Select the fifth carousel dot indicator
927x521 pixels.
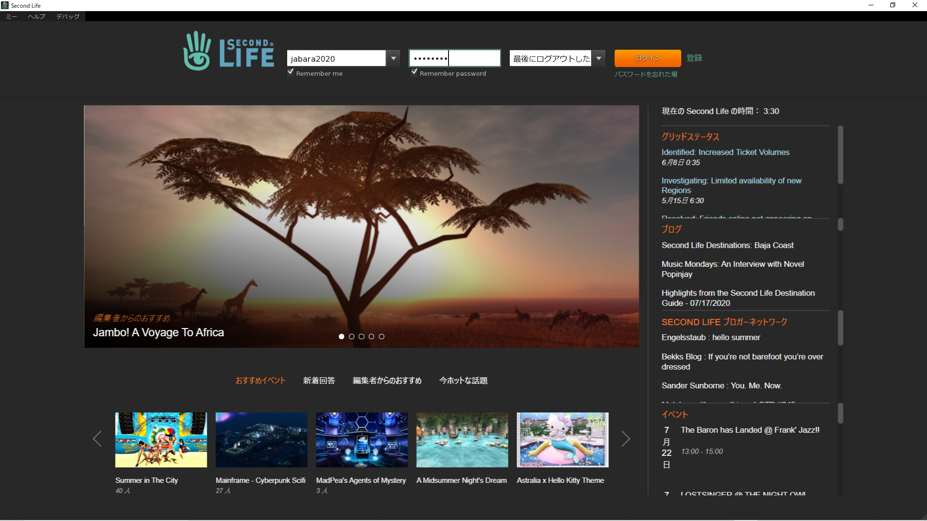381,337
